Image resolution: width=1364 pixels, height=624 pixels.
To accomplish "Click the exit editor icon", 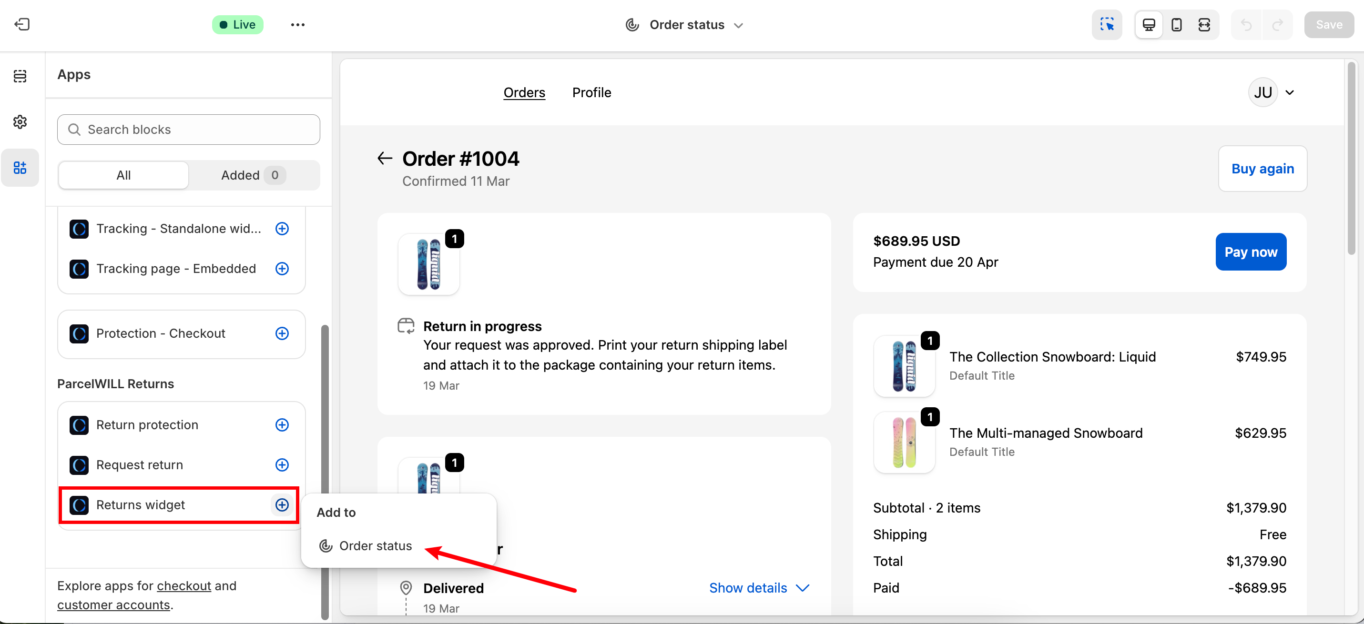I will (x=22, y=24).
